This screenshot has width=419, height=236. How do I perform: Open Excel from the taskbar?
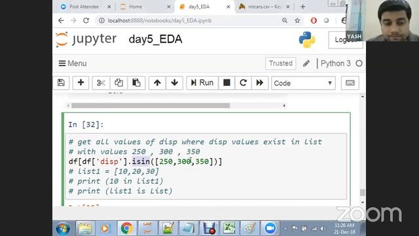tap(229, 229)
